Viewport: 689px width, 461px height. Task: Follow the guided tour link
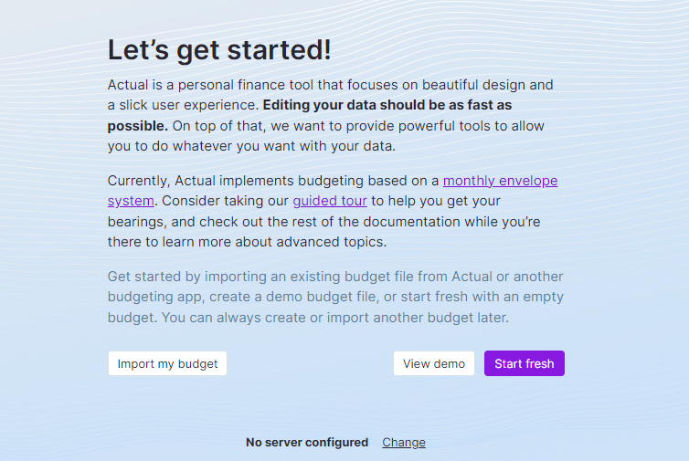[330, 201]
